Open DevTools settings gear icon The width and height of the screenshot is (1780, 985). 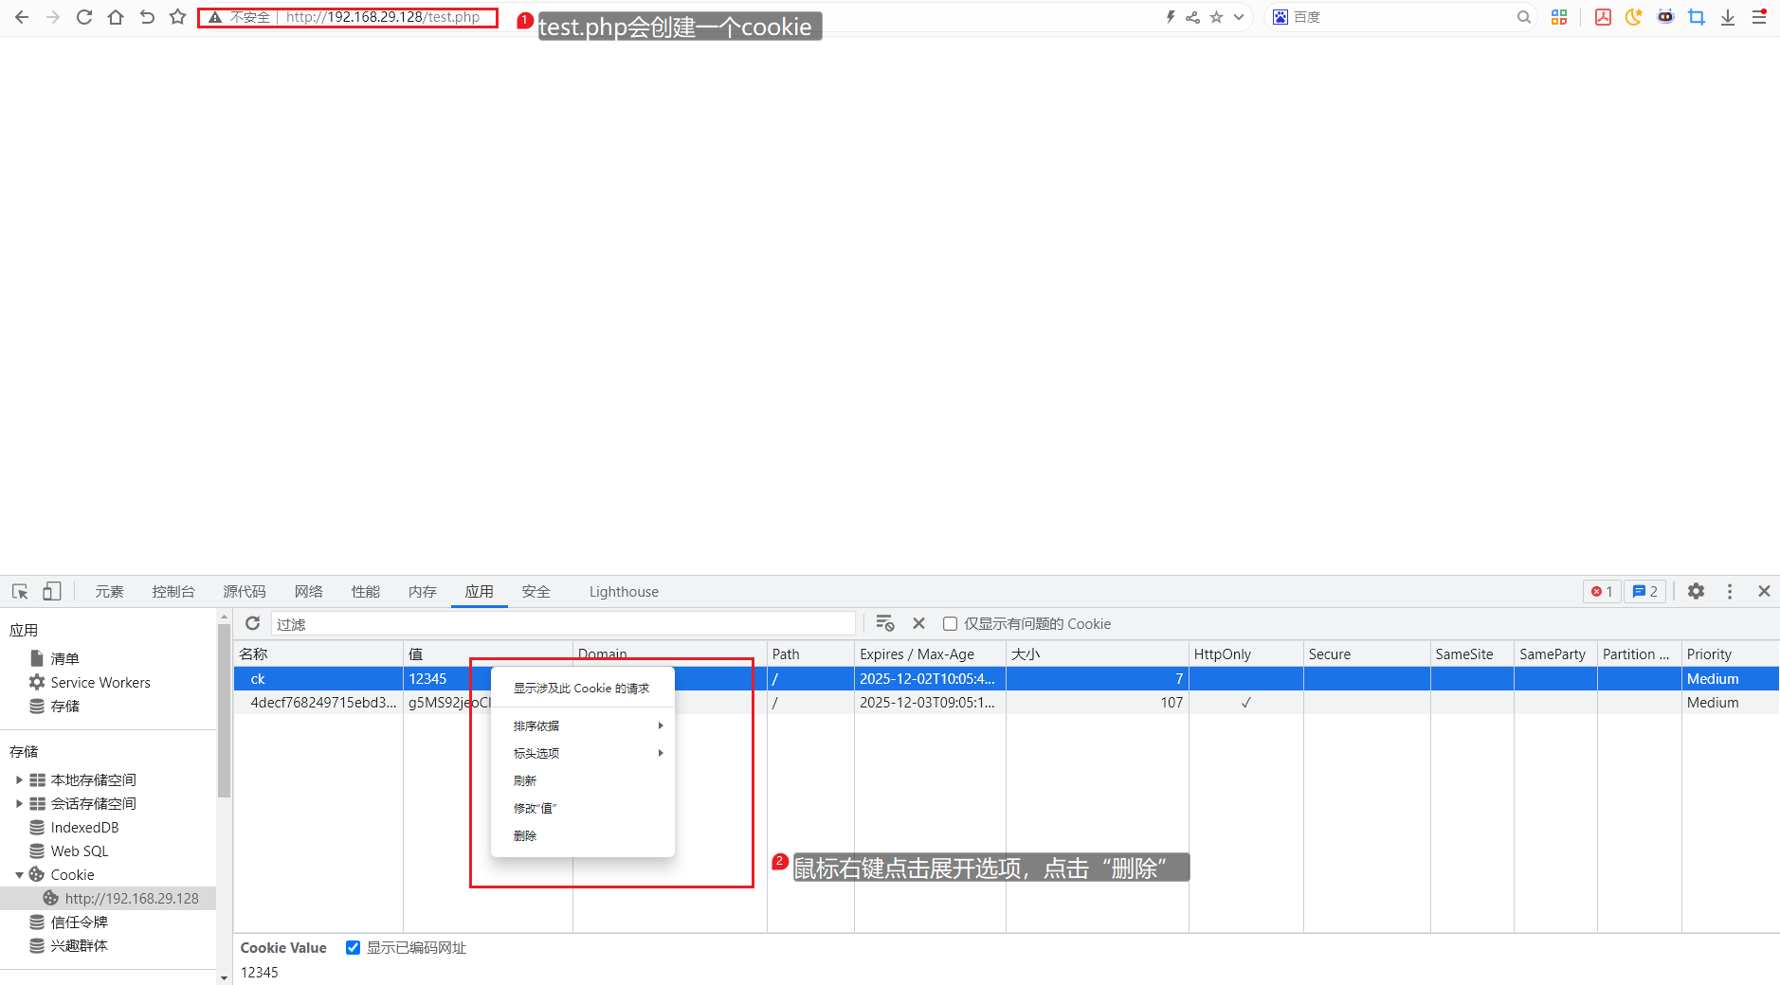pyautogui.click(x=1696, y=591)
